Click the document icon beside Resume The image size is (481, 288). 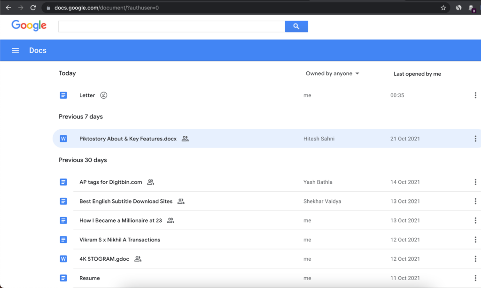tap(63, 278)
